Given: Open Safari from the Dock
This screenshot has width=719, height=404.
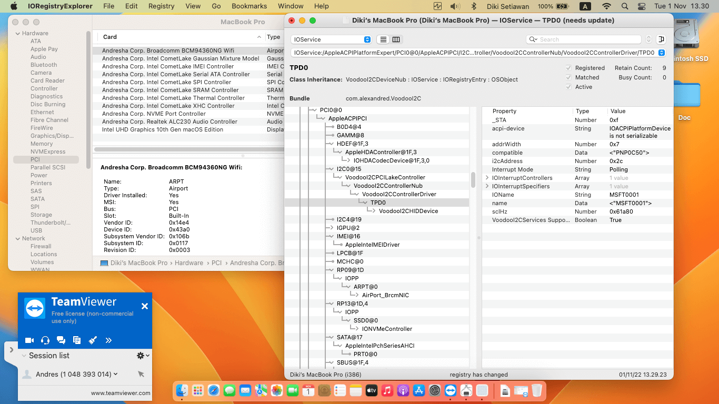Looking at the screenshot, I should (x=213, y=390).
